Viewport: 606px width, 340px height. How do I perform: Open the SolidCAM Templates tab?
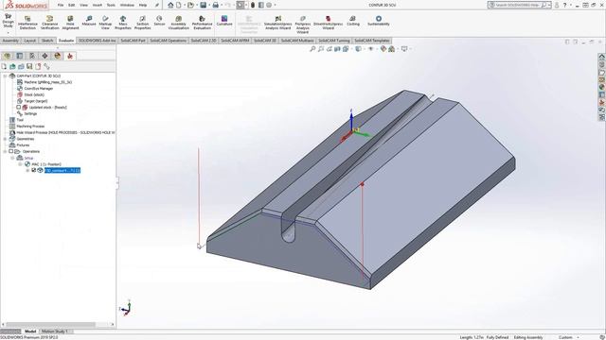(x=372, y=41)
